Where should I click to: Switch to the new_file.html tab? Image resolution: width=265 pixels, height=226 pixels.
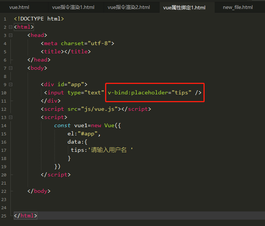[x=238, y=7]
